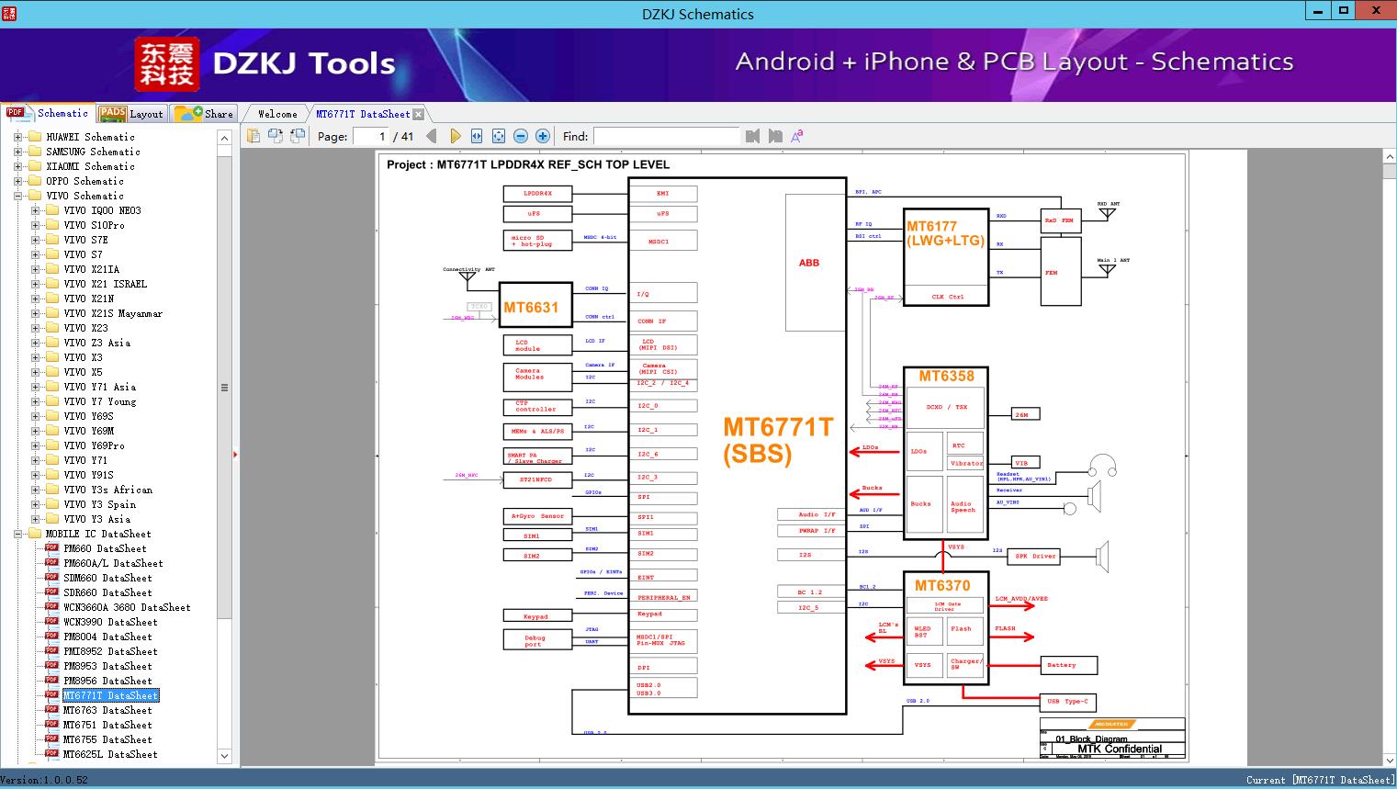This screenshot has width=1397, height=789.
Task: Click the PDF icon for SDM660 DataSheet
Action: click(x=51, y=578)
